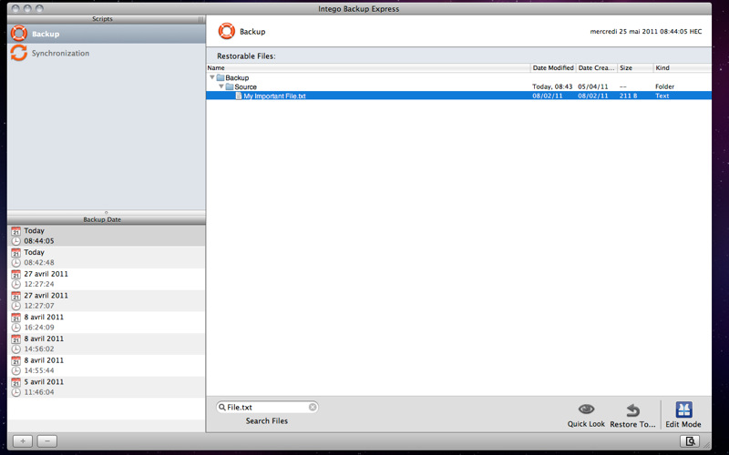Click the 05/04/11 created date cell
Viewport: 729px width, 455px height.
click(x=593, y=86)
